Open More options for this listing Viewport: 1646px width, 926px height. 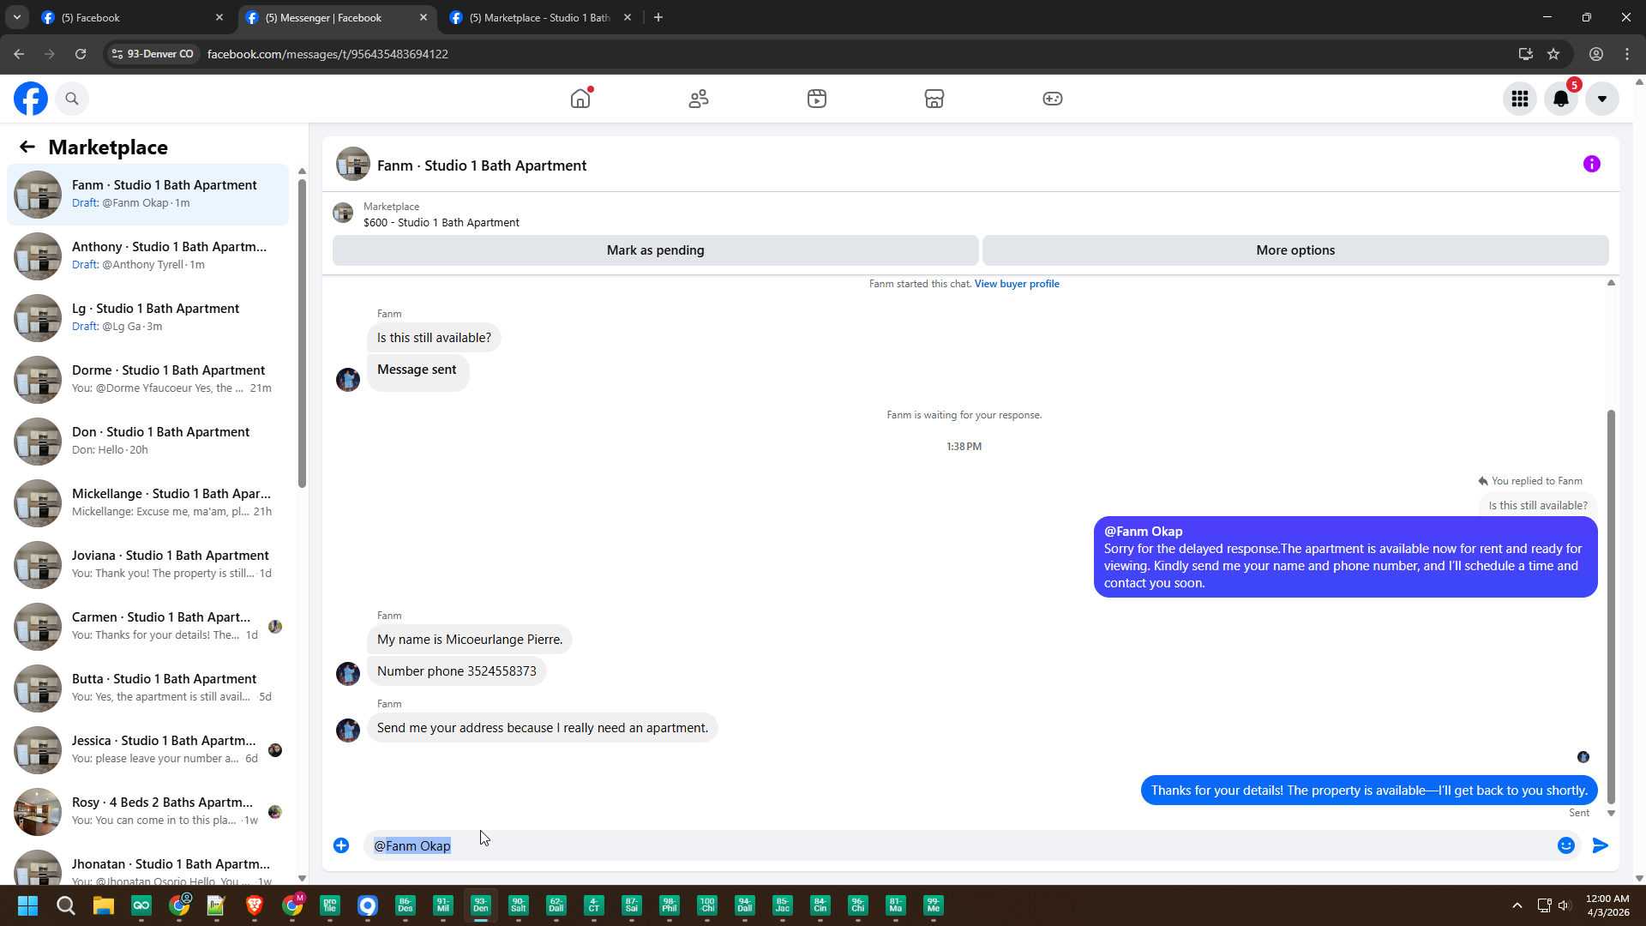[x=1295, y=250]
